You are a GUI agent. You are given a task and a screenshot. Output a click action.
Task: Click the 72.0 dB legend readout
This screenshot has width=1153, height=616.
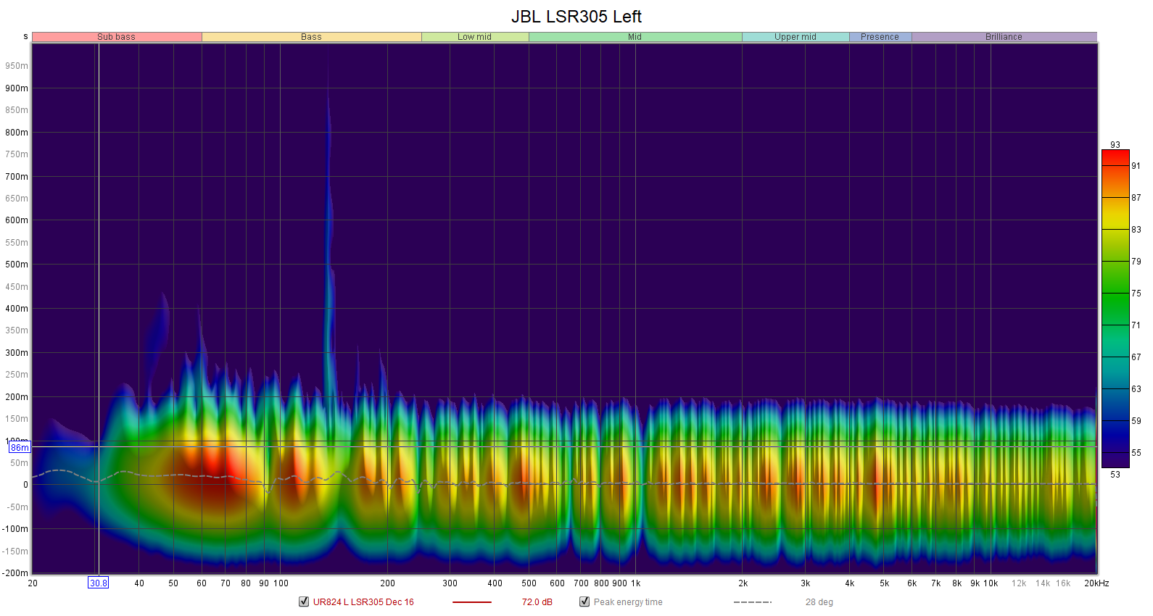pyautogui.click(x=537, y=602)
